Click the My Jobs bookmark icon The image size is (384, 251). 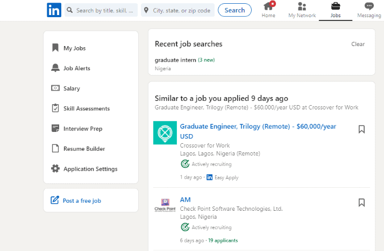pos(55,48)
